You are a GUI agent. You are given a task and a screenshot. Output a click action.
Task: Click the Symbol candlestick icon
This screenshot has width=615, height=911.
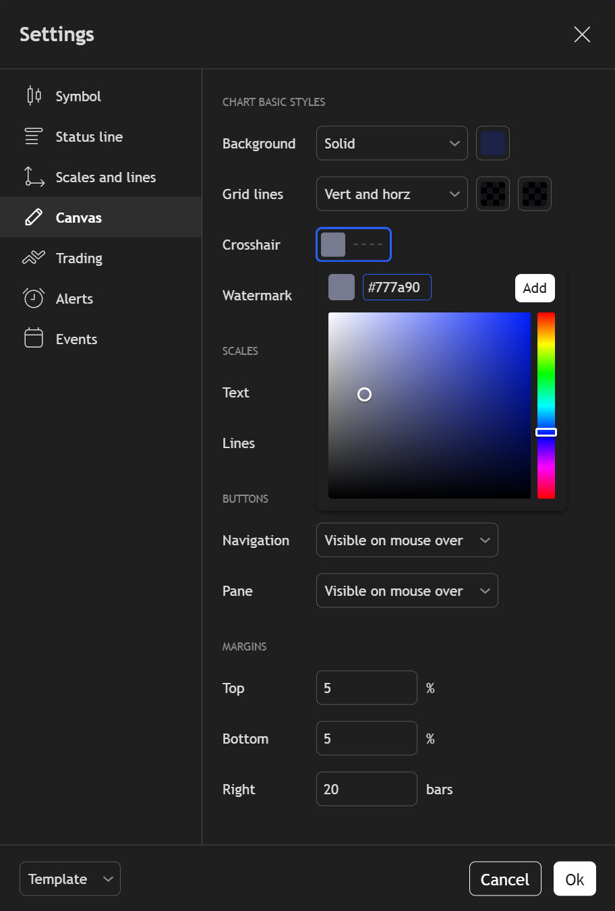[34, 96]
